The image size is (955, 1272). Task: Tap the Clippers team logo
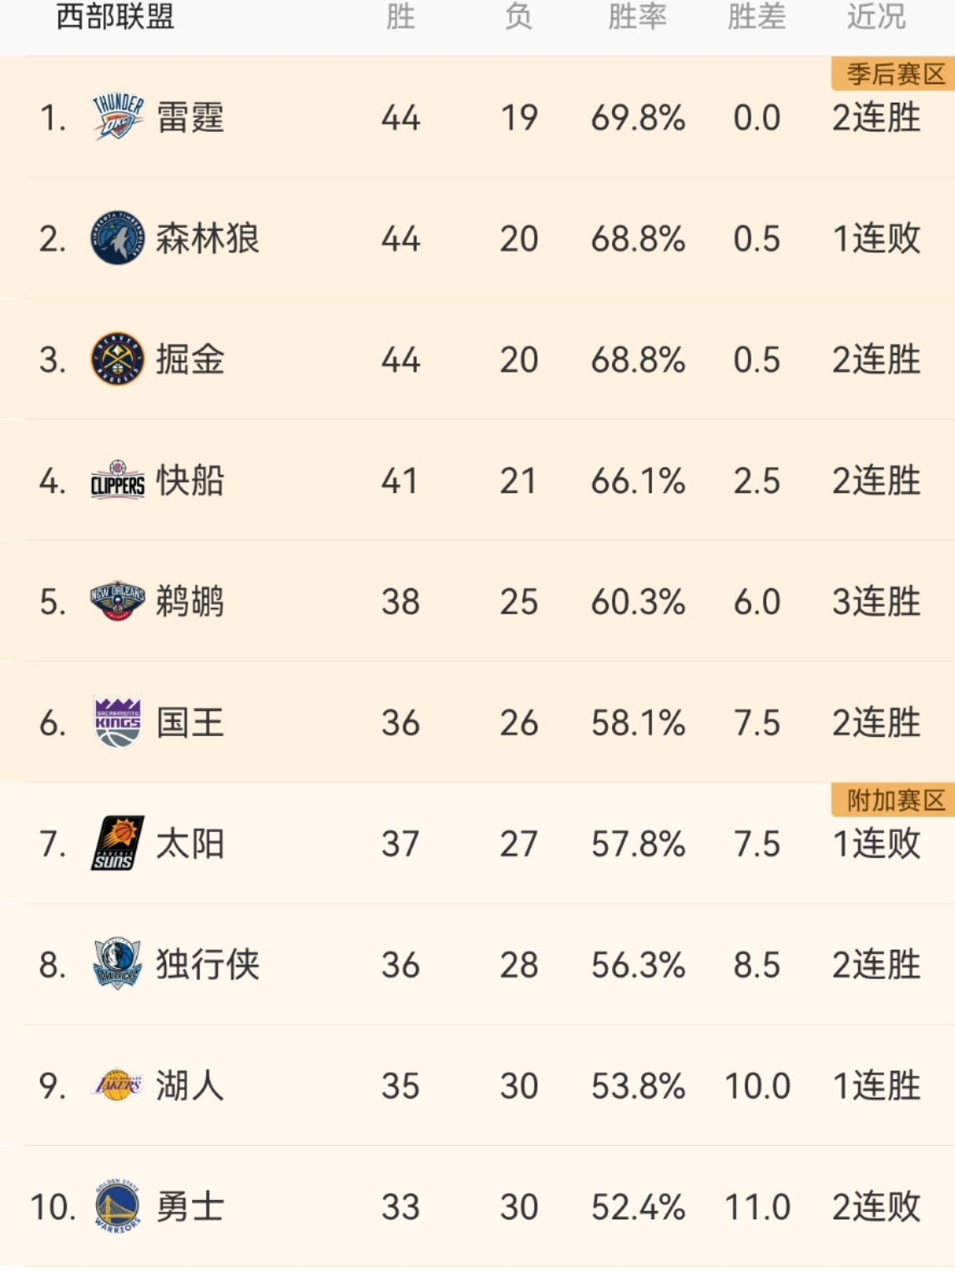pyautogui.click(x=117, y=480)
